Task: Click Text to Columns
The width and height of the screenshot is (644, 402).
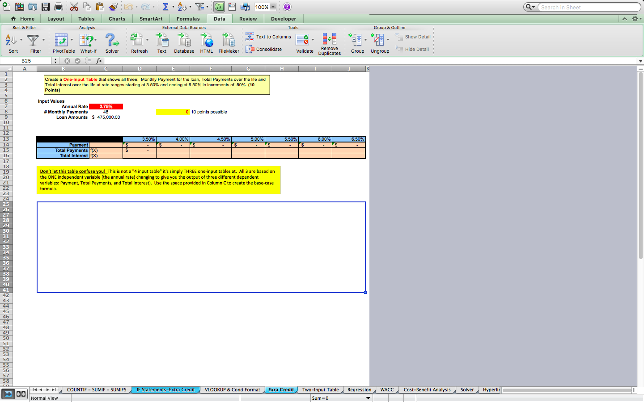Action: pos(268,37)
